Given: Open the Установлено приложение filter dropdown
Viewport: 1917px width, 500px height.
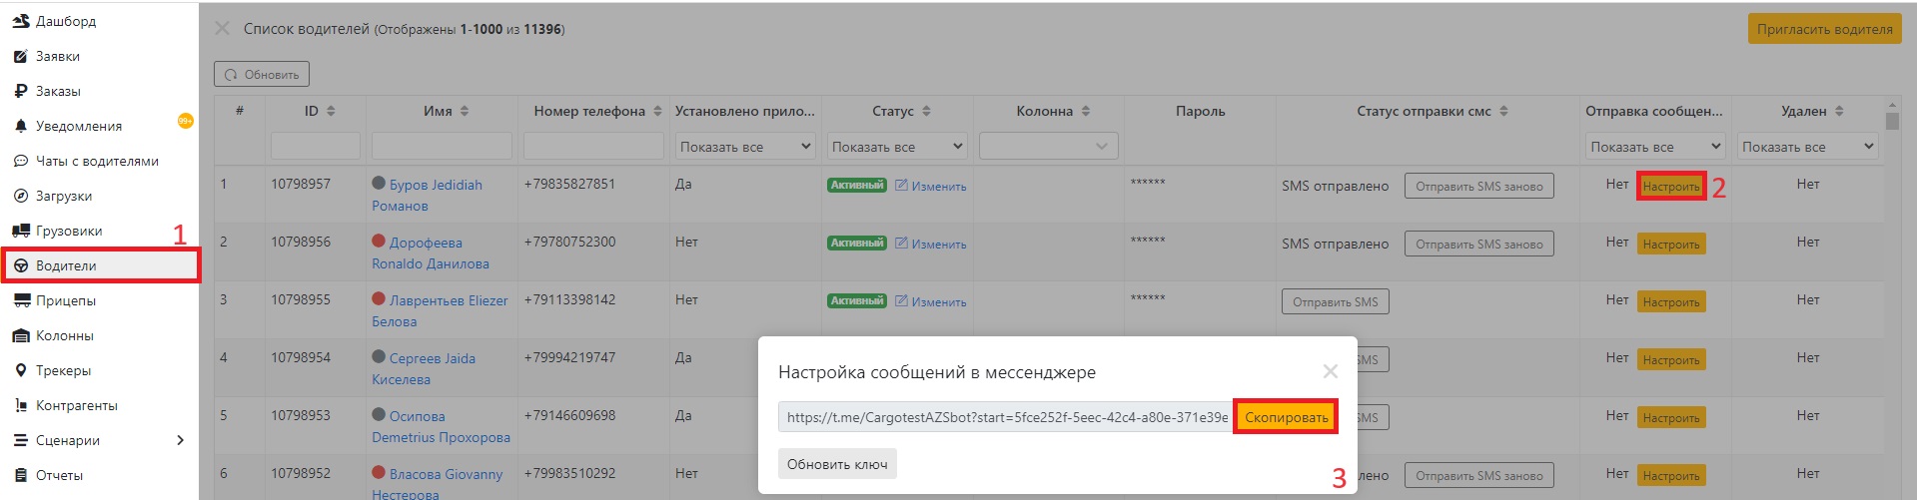Looking at the screenshot, I should point(744,147).
